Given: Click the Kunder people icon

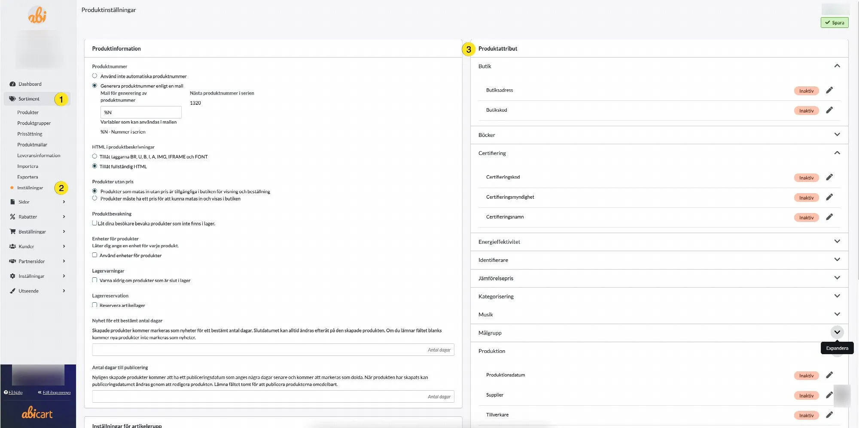Looking at the screenshot, I should point(12,246).
